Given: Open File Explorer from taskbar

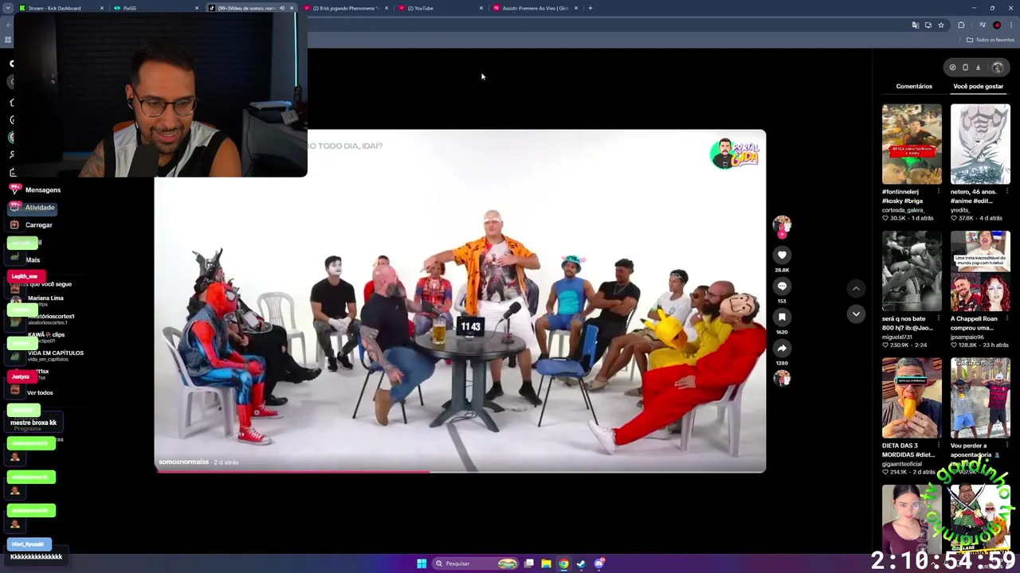Looking at the screenshot, I should [546, 563].
